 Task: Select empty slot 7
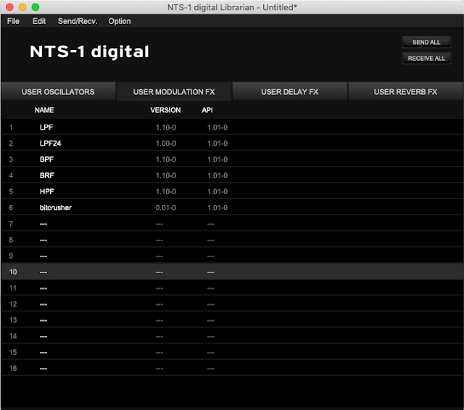tap(232, 224)
